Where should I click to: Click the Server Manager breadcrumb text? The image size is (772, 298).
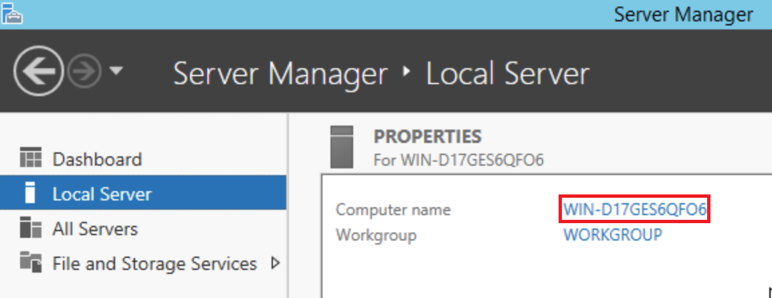click(x=280, y=73)
